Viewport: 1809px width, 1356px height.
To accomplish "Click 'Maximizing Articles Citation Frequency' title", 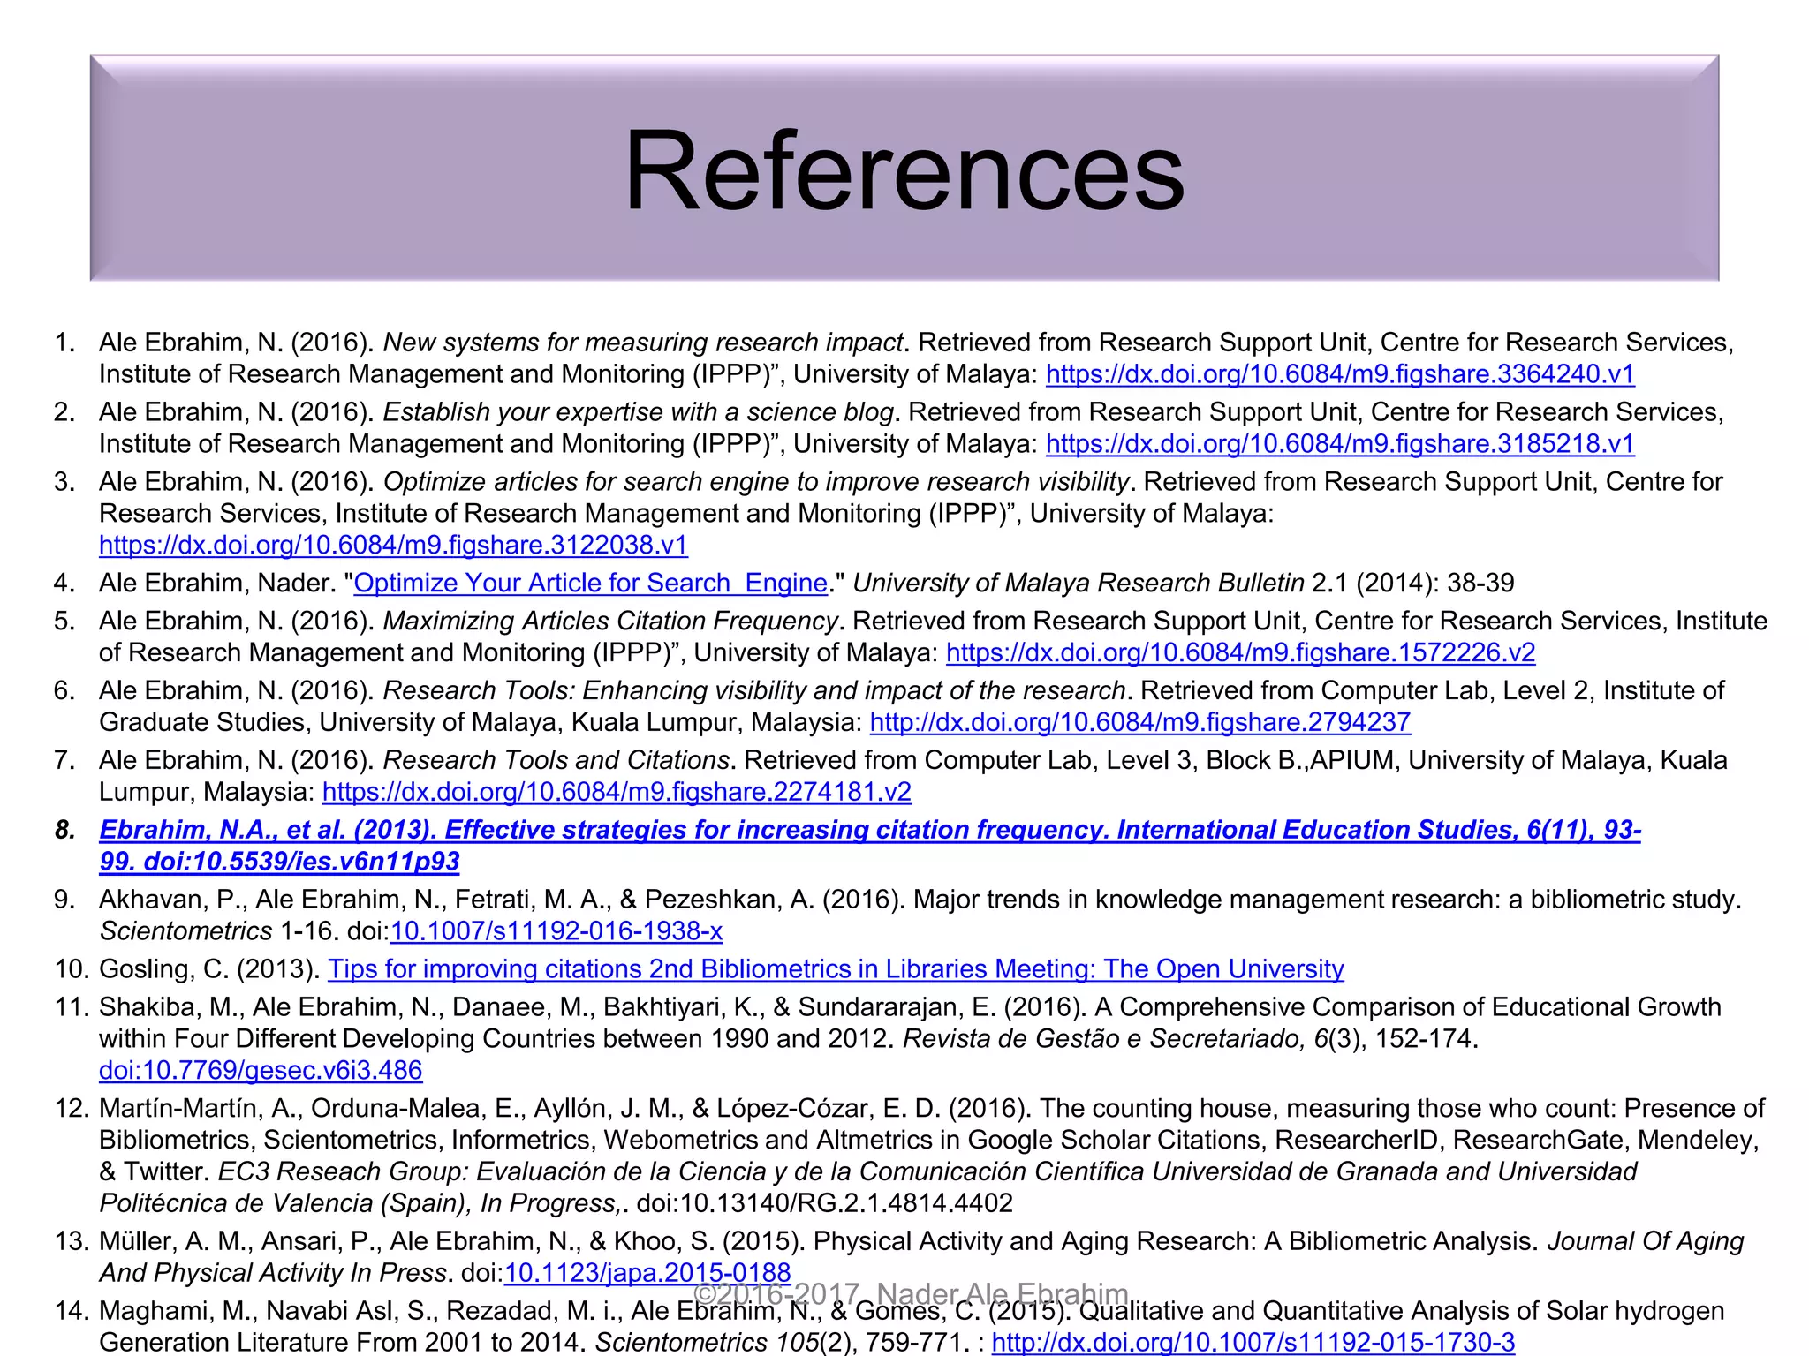I will pyautogui.click(x=610, y=621).
